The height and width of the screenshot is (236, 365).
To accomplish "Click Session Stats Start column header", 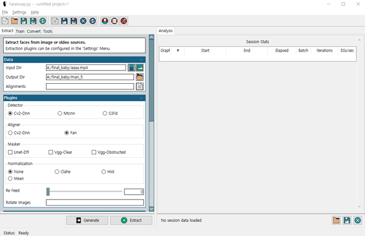I will tap(205, 50).
